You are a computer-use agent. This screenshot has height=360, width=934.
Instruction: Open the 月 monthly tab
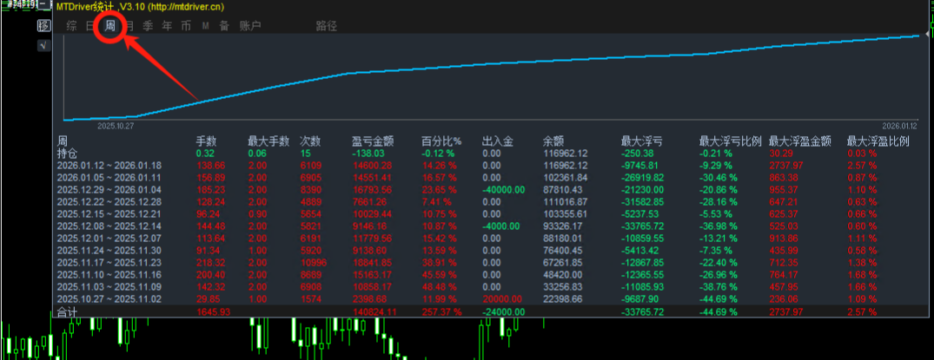[x=129, y=26]
